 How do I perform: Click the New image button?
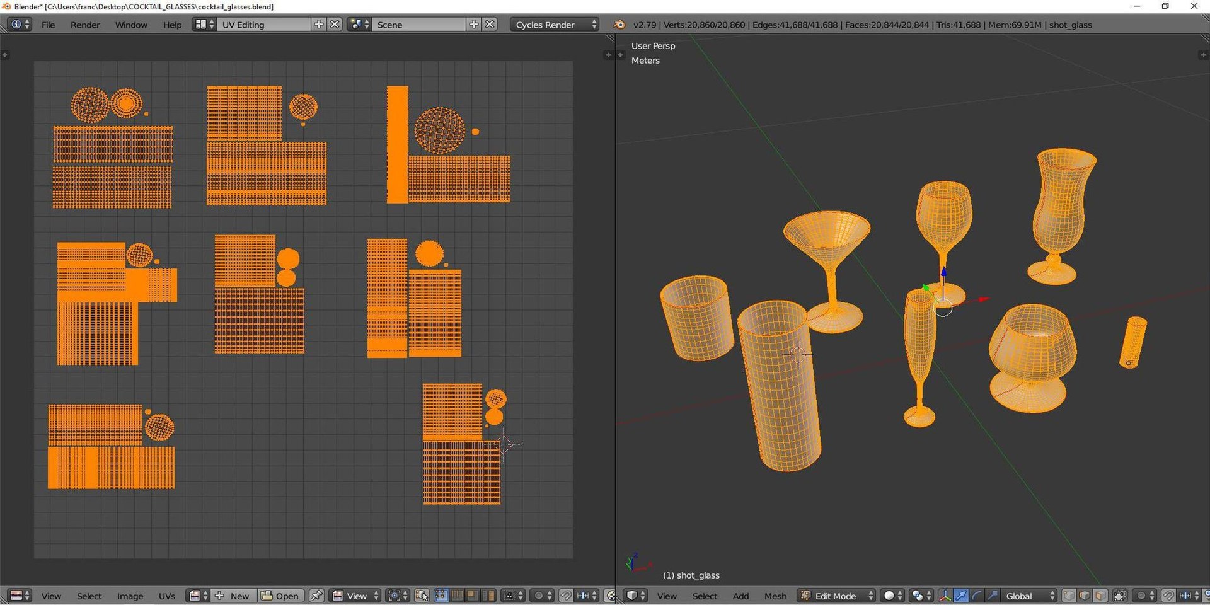233,596
